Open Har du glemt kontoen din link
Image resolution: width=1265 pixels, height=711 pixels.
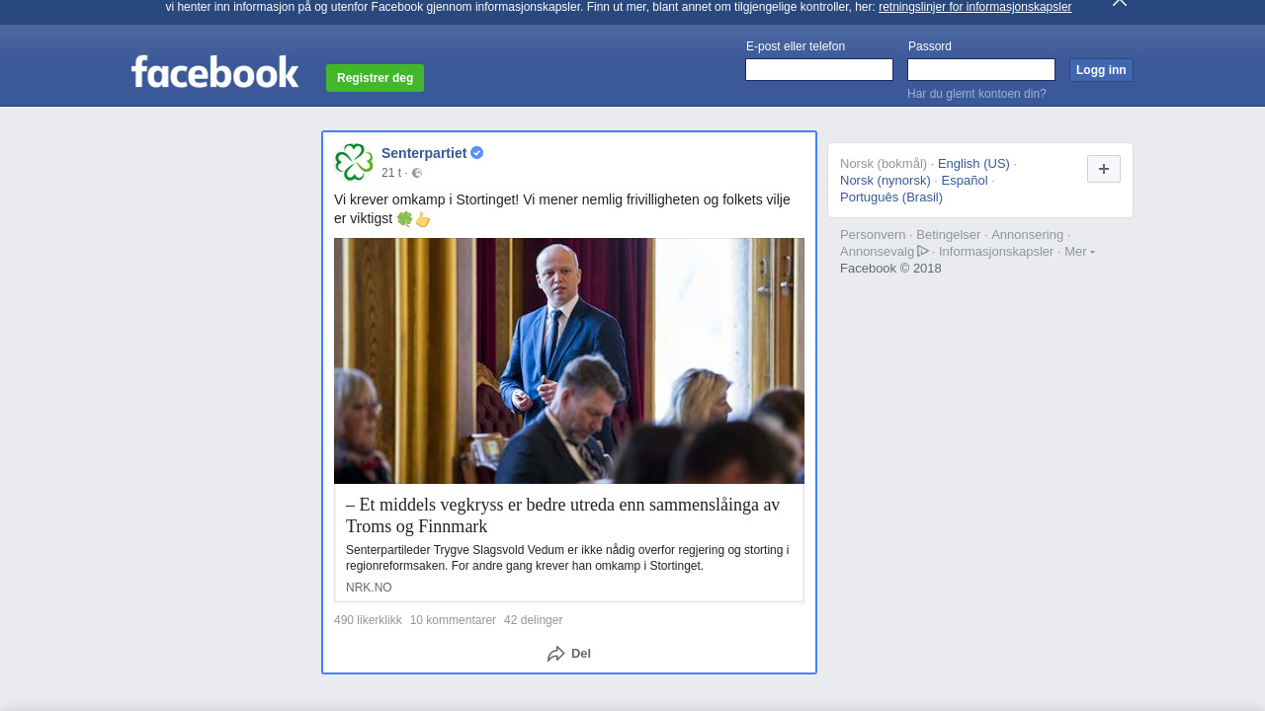[976, 94]
